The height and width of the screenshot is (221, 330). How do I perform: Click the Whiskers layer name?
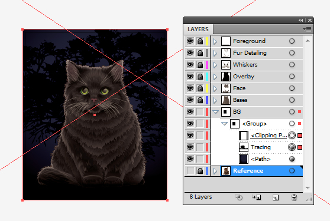(x=245, y=65)
